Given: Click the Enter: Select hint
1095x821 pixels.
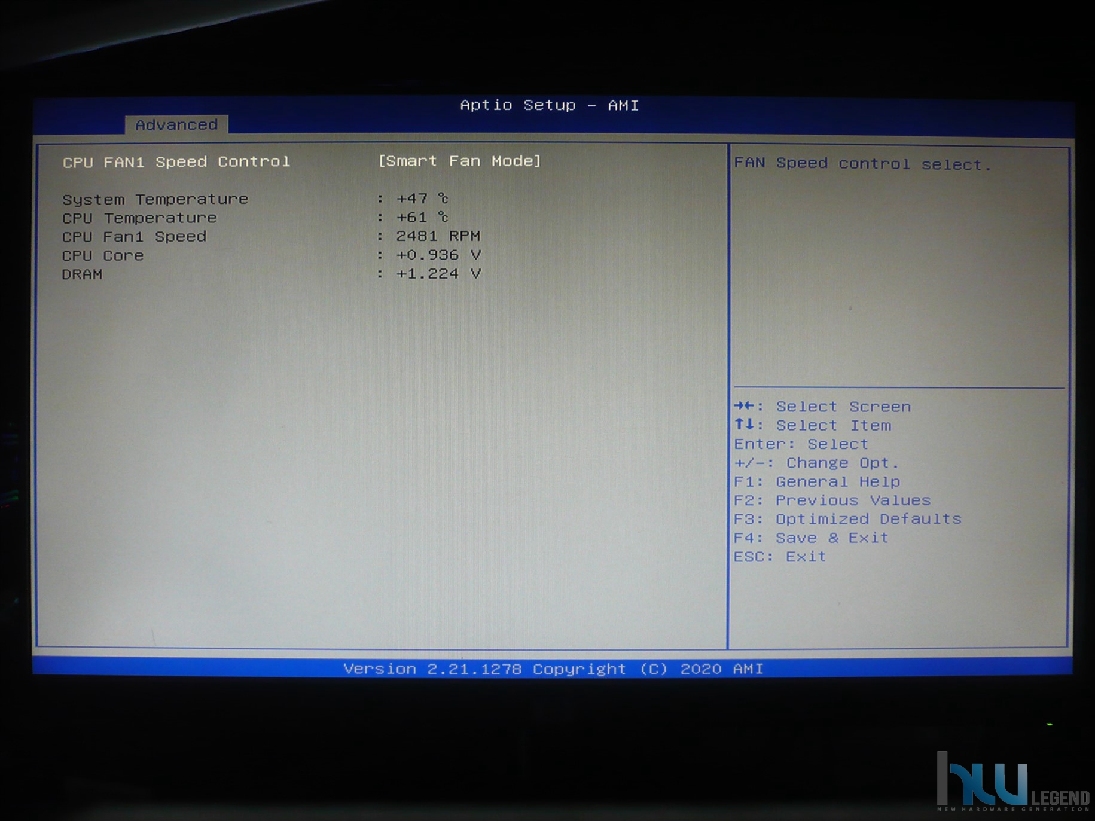Looking at the screenshot, I should click(x=801, y=444).
